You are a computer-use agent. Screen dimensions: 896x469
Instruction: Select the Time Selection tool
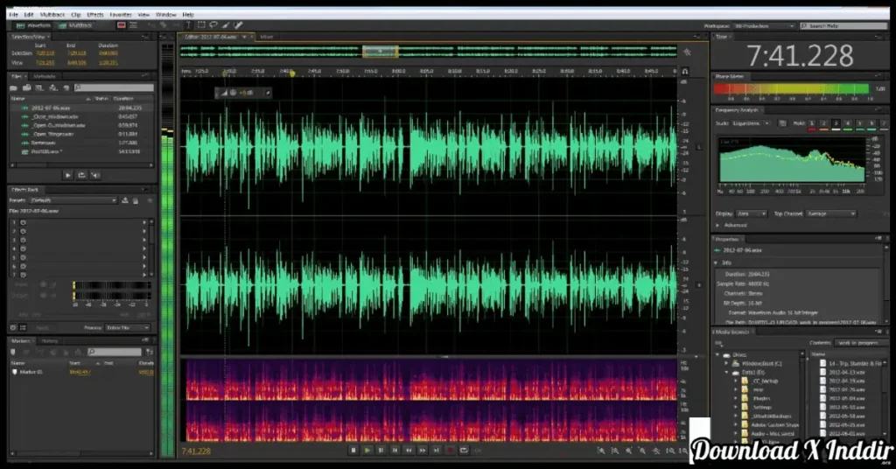189,25
